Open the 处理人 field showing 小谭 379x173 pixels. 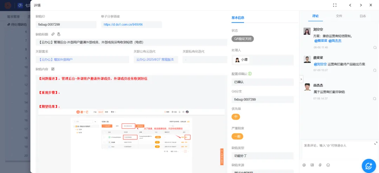click(262, 60)
